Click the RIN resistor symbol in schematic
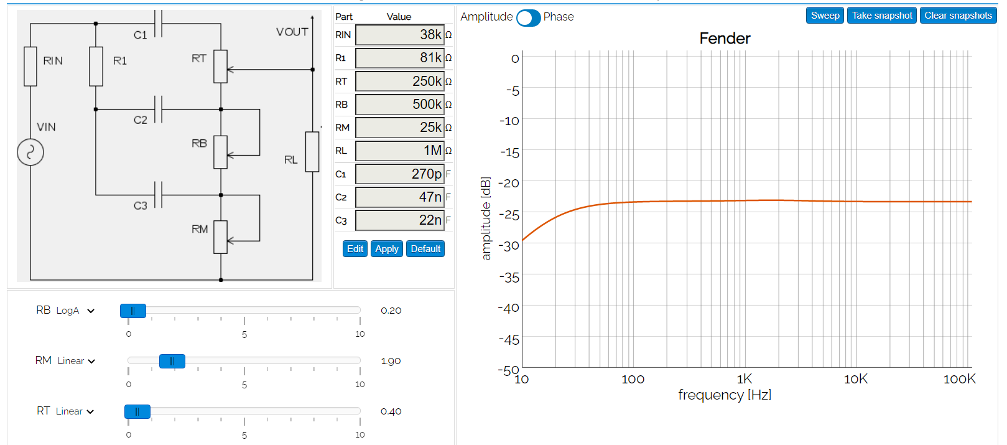 [x=30, y=66]
